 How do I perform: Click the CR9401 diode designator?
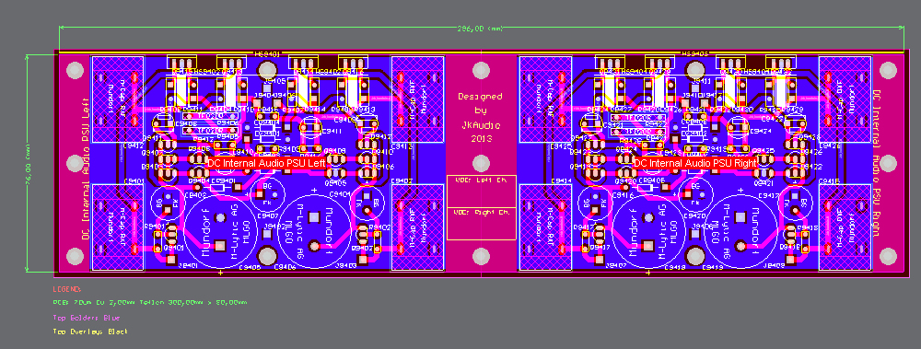[223, 180]
